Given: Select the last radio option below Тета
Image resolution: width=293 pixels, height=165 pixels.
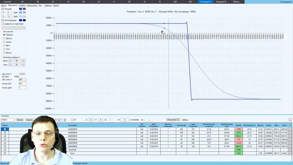Looking at the screenshot, I should [x=4, y=53].
